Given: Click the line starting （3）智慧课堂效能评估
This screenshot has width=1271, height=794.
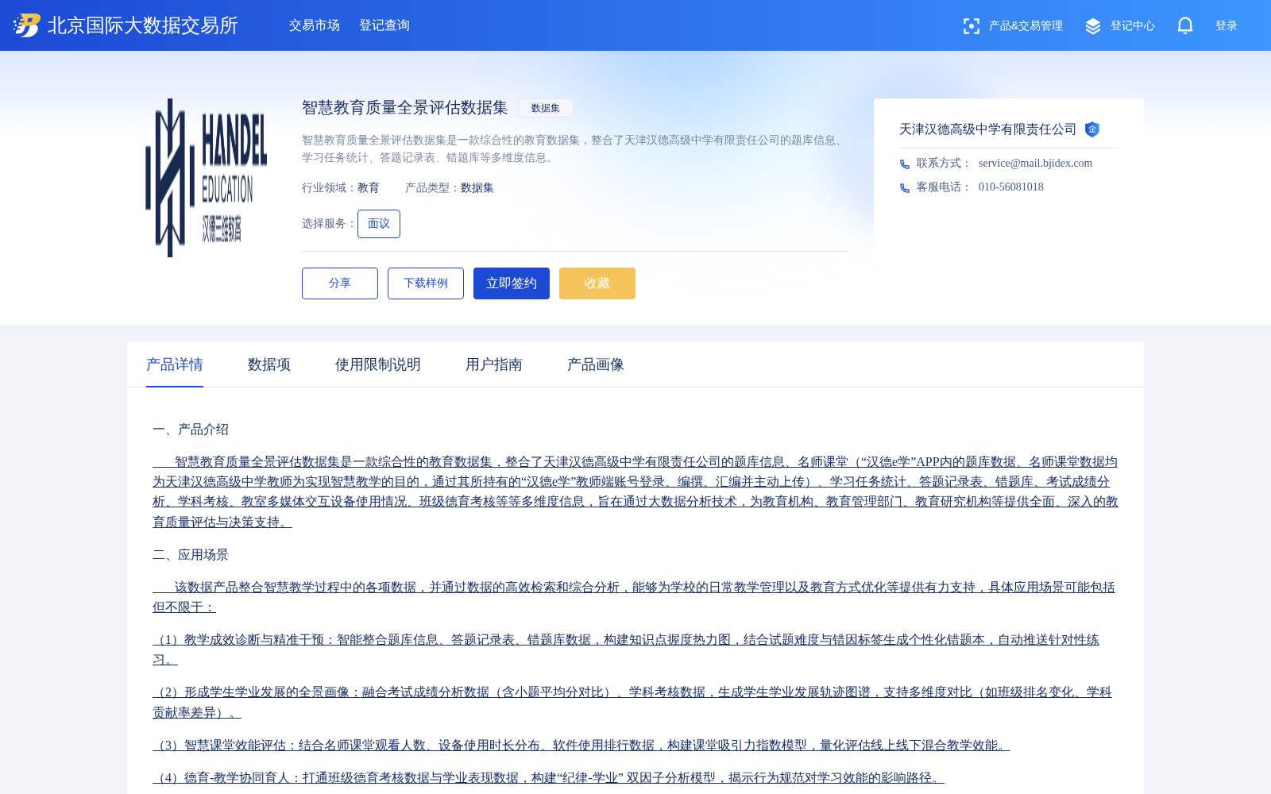Looking at the screenshot, I should point(581,746).
